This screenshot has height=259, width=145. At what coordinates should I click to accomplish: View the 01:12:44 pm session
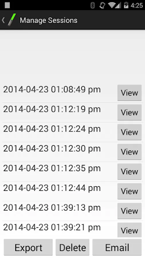click(129, 191)
